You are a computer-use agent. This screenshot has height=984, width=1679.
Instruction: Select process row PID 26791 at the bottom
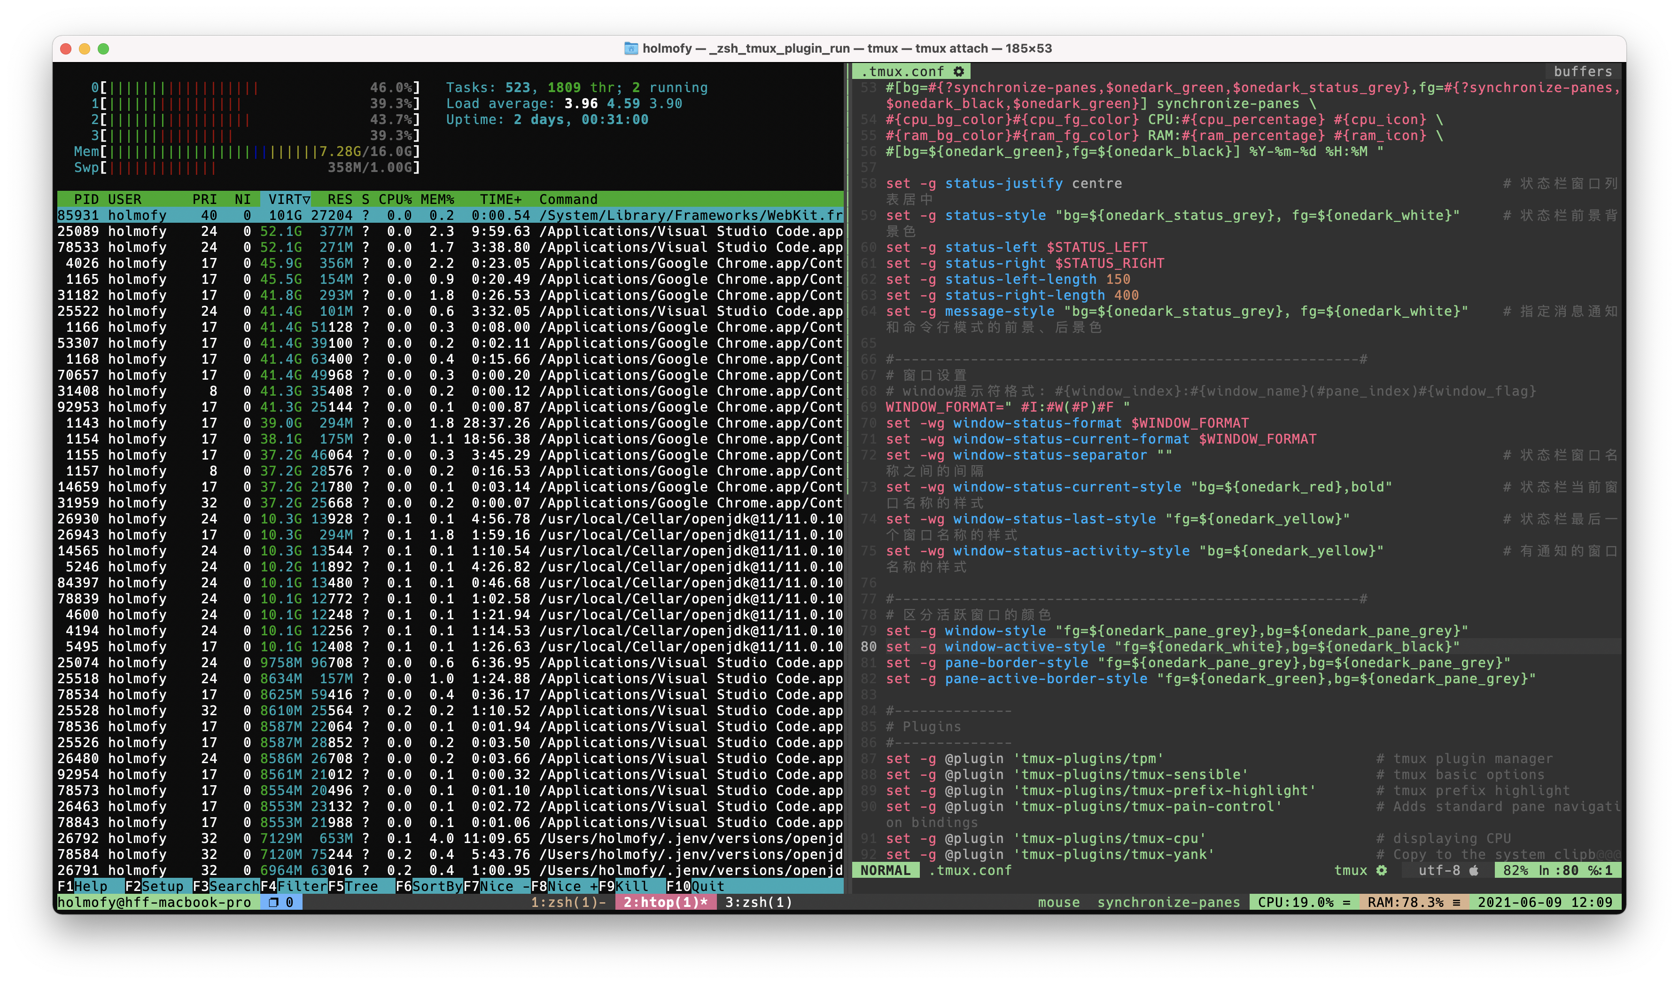[450, 870]
